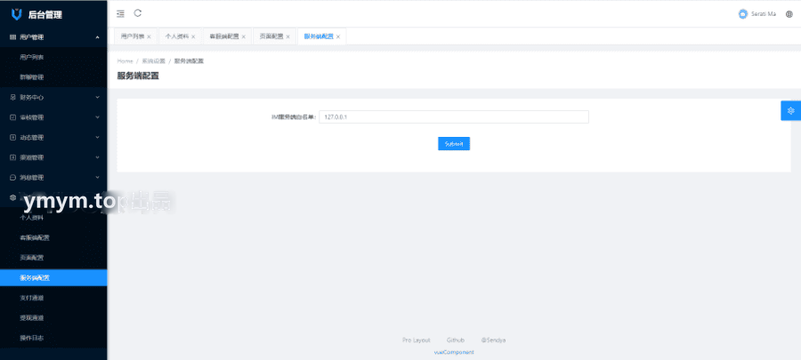The width and height of the screenshot is (801, 360).
Task: Open 个人资料 in the sidebar
Action: coord(53,218)
